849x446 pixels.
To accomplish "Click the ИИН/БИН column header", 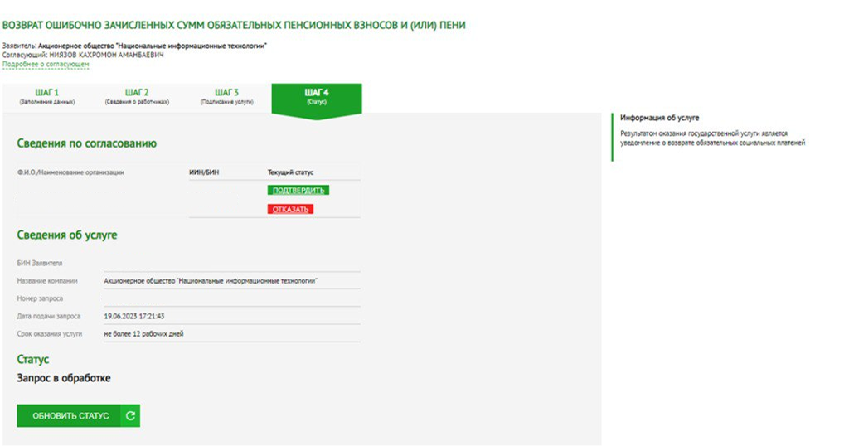I will pos(204,172).
